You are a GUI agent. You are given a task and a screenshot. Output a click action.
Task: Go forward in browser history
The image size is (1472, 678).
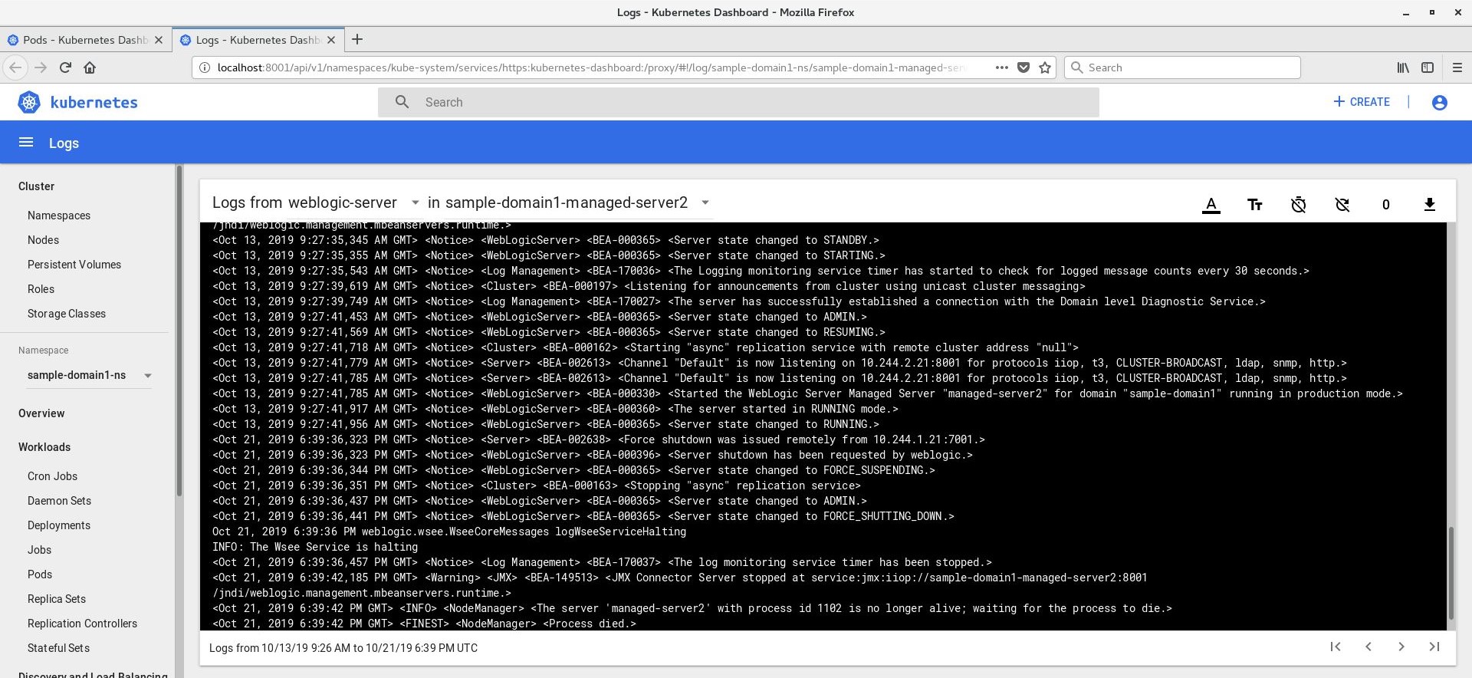point(41,67)
